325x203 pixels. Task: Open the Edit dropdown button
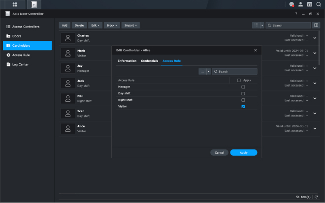coord(95,25)
